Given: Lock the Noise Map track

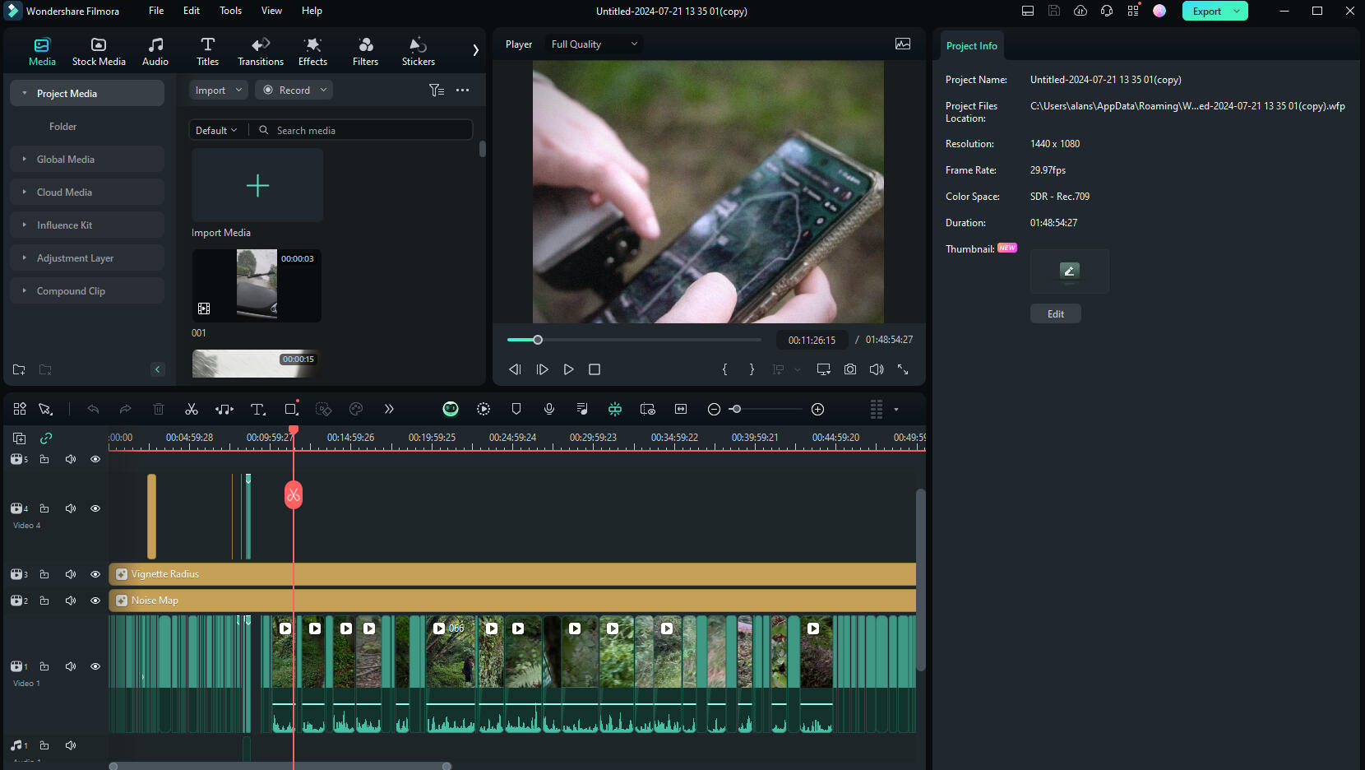Looking at the screenshot, I should coord(44,601).
